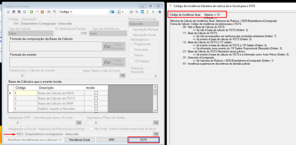296x145 pixels.
Task: Click the grid scrollbar up arrow
Action: pos(155,87)
